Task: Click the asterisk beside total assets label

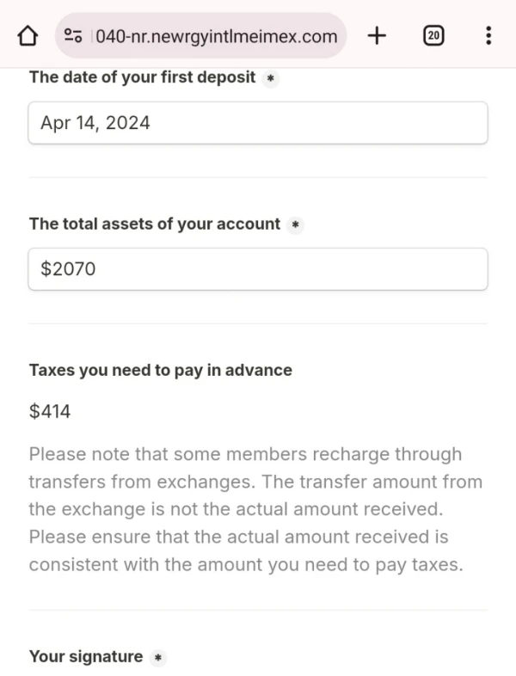Action: coord(295,224)
